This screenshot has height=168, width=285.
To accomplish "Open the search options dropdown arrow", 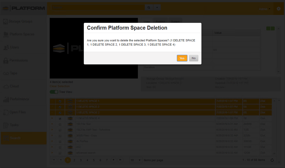I will 157,8.
